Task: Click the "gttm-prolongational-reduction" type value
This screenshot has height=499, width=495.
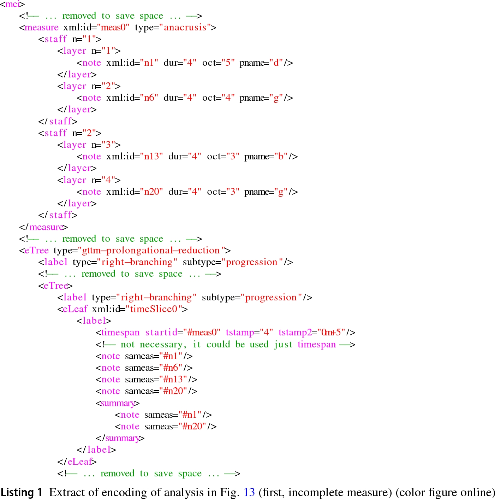Action: (151, 250)
